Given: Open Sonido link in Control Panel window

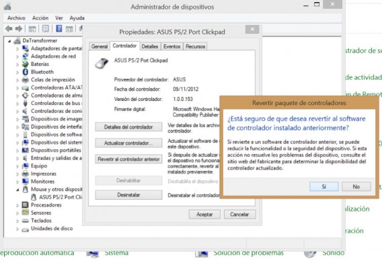Looking at the screenshot, I should point(334,253).
